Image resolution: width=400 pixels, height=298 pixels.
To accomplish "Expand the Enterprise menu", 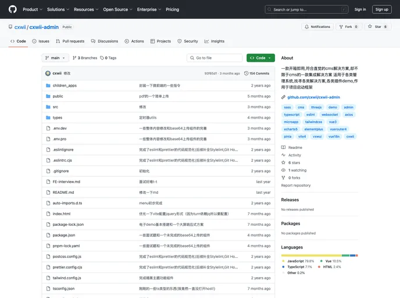I will [149, 9].
